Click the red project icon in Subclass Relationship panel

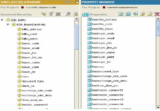[x=22, y=8]
